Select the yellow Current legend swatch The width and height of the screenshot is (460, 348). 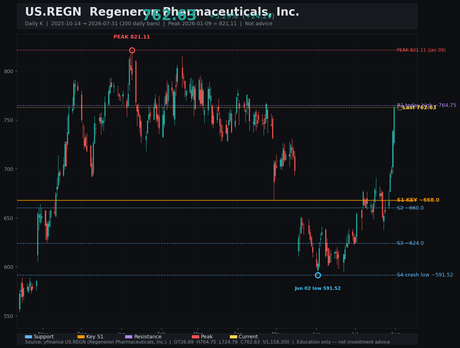point(233,337)
